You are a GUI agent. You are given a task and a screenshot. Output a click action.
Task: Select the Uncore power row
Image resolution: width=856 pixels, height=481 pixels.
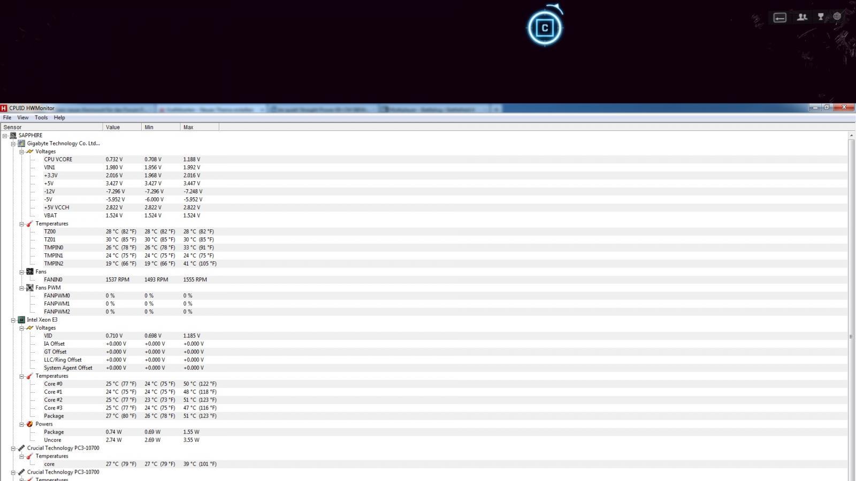click(424, 440)
